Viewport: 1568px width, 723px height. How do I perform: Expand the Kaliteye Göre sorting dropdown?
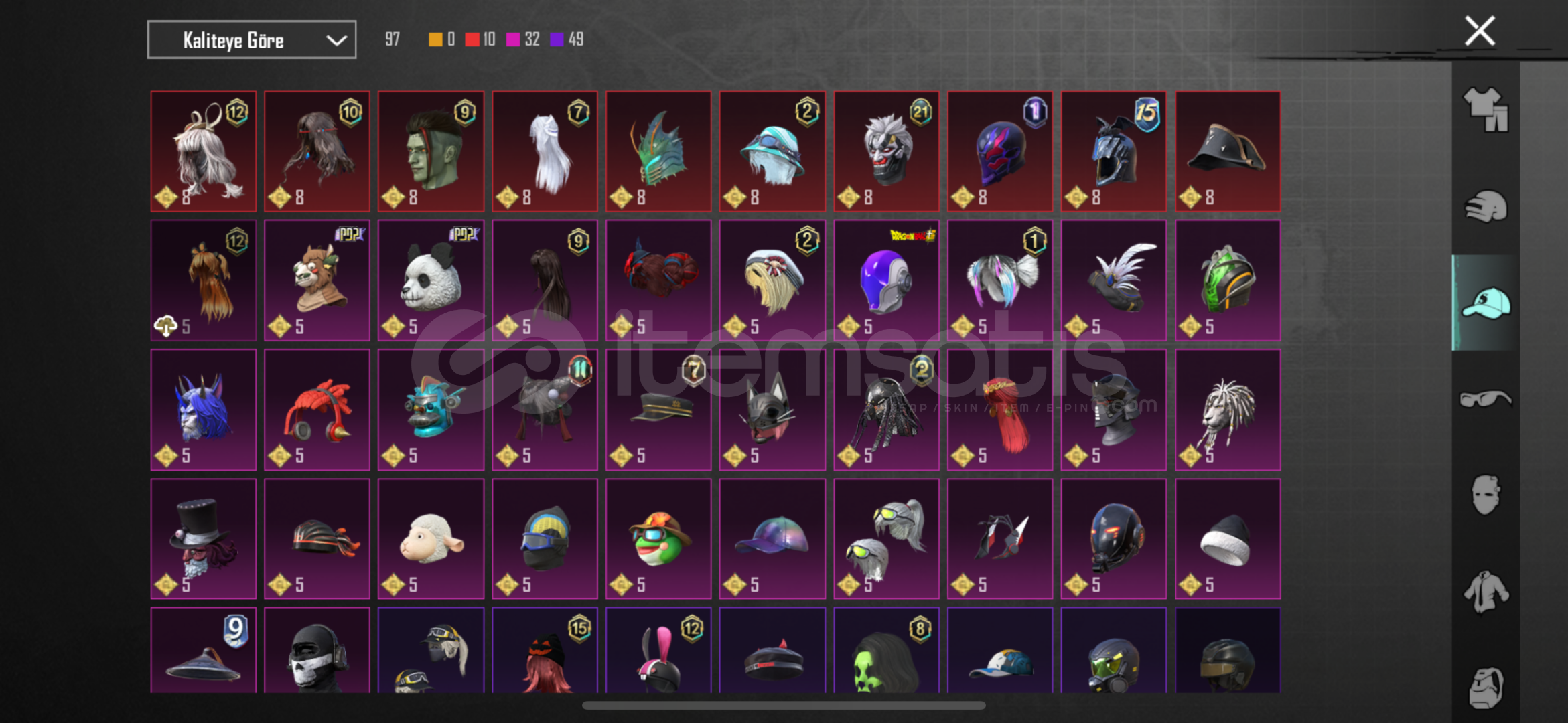coord(251,40)
